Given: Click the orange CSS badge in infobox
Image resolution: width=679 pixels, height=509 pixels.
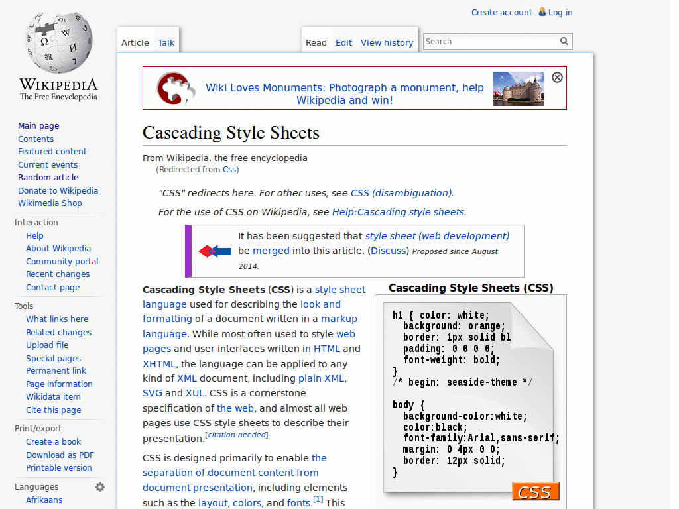Looking at the screenshot, I should (x=536, y=492).
